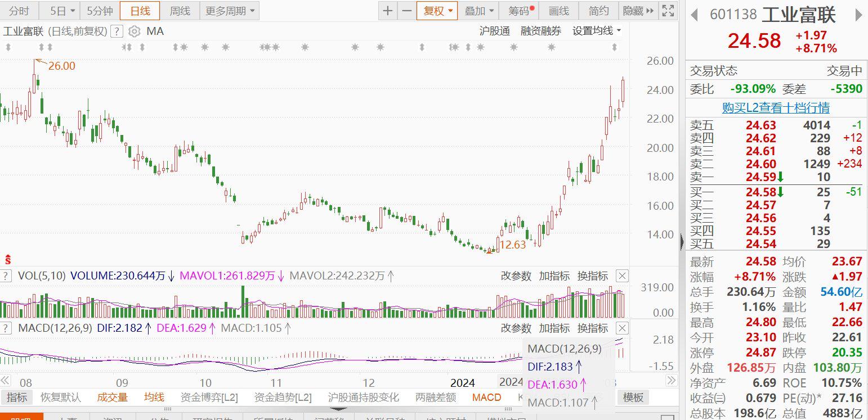
Task: Click the 购买L2查看十档行情 link
Action: point(776,107)
